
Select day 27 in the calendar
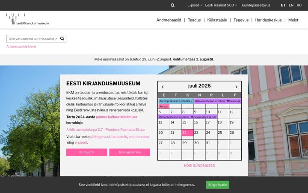coord(164,145)
